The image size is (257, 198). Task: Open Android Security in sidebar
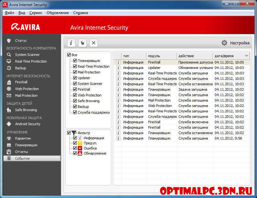pyautogui.click(x=28, y=124)
